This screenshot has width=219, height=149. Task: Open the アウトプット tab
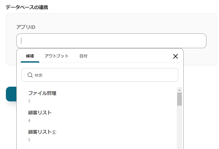coord(56,56)
